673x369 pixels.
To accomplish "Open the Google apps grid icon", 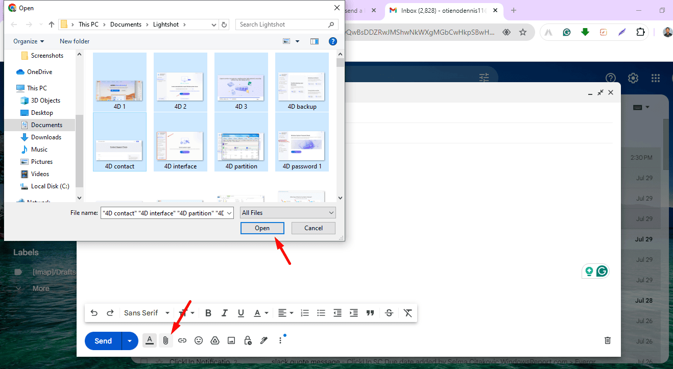I will pyautogui.click(x=656, y=78).
